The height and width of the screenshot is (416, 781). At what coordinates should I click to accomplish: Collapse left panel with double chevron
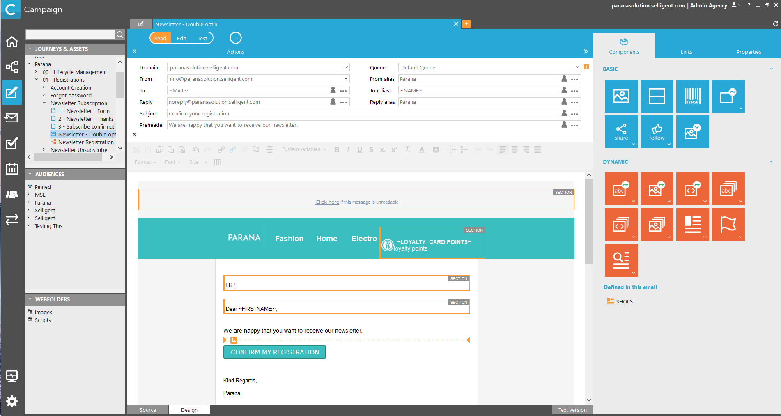coord(134,51)
